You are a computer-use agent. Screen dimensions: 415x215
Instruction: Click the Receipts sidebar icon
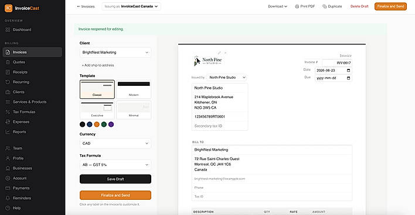point(8,72)
